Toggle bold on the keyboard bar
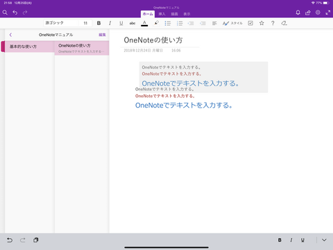Viewport: 333px width, 250px height. [x=280, y=240]
